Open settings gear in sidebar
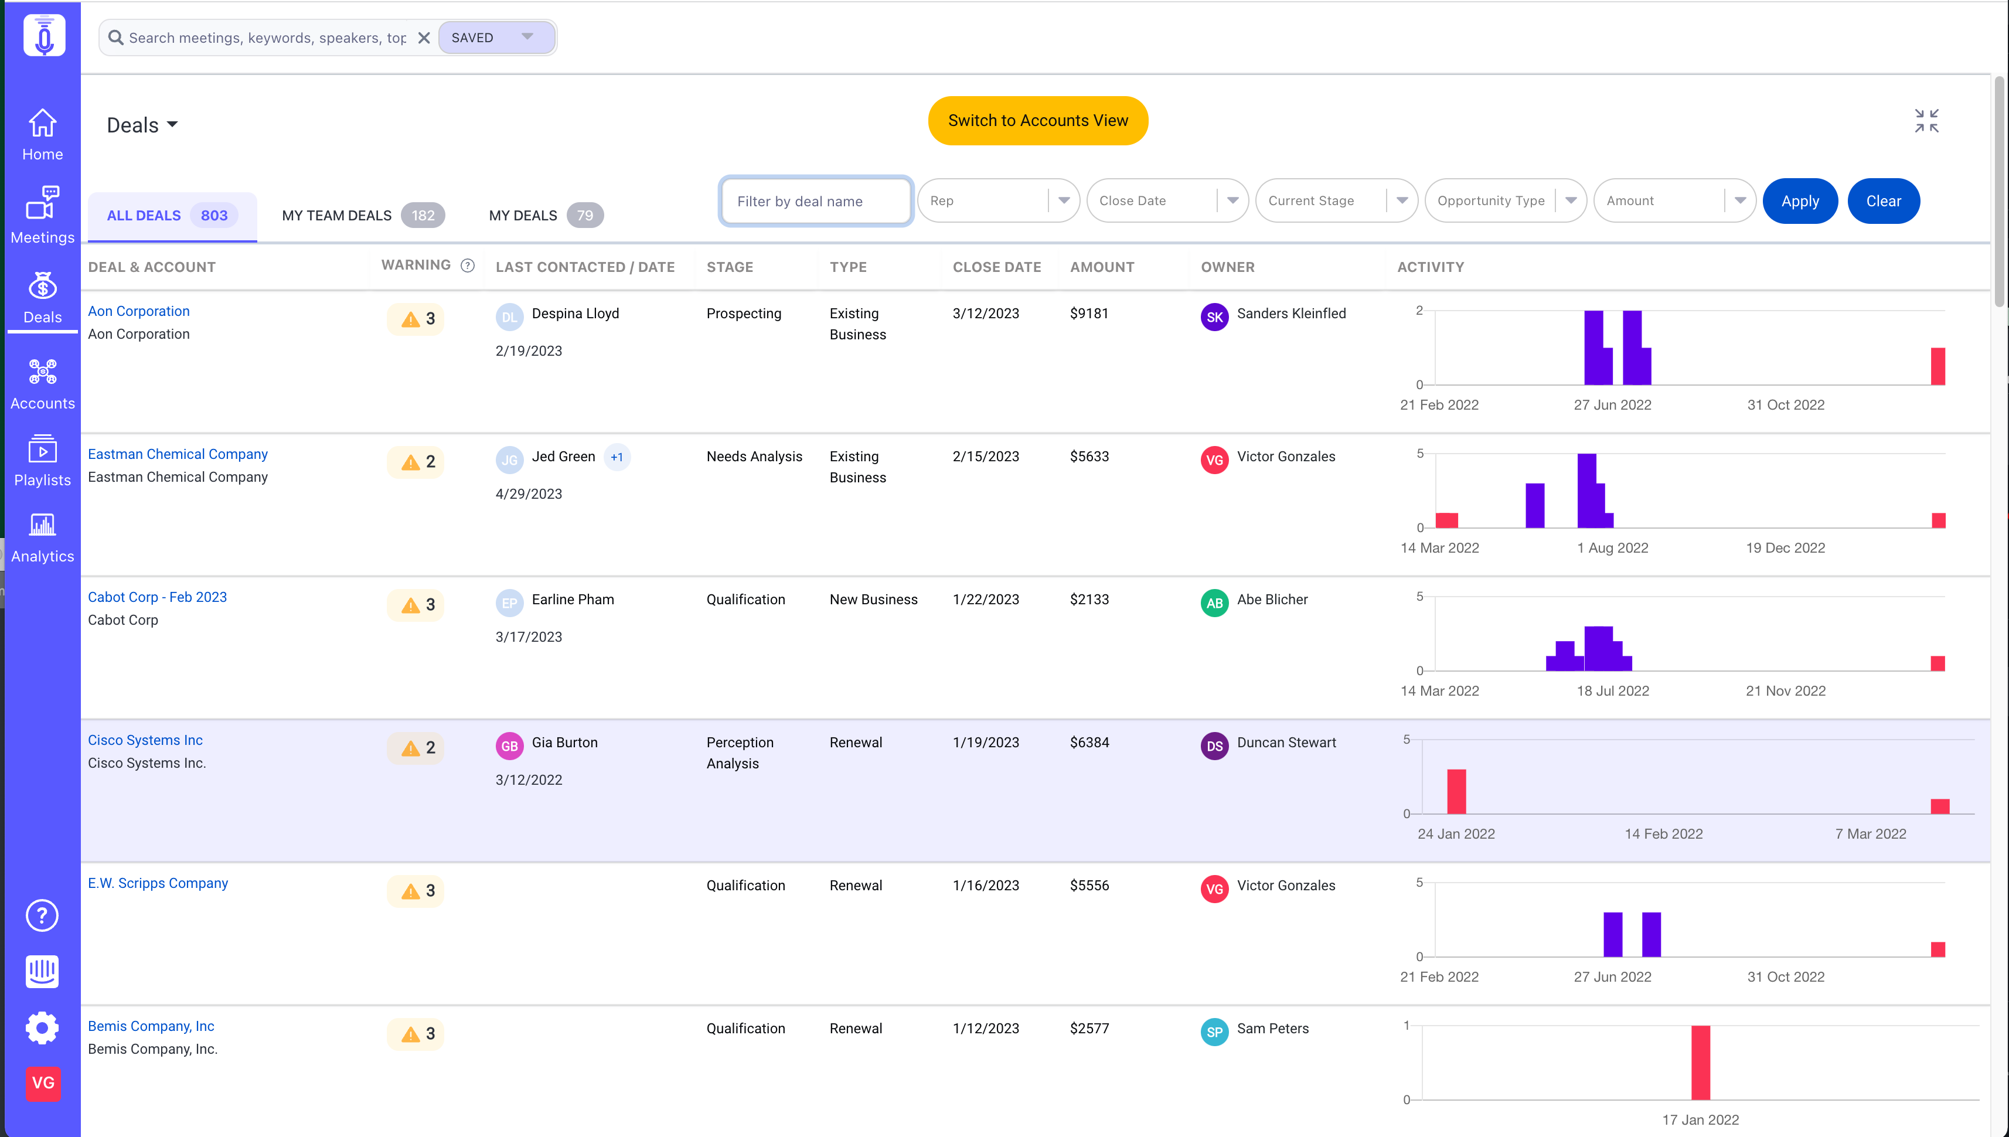The width and height of the screenshot is (2009, 1137). (x=42, y=1027)
